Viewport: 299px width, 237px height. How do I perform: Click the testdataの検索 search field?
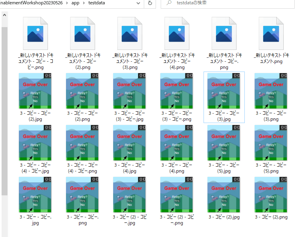(x=227, y=3)
